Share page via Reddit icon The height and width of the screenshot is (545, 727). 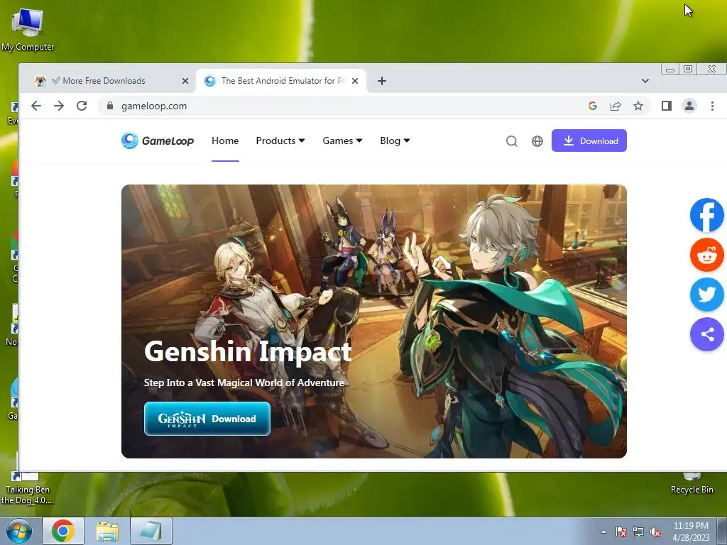click(706, 255)
